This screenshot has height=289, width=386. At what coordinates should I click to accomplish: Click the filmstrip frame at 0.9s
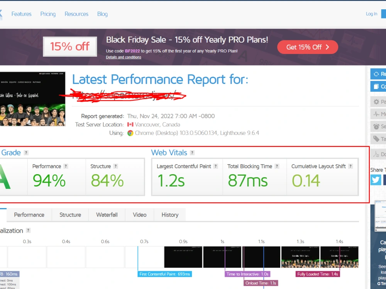click(183, 257)
